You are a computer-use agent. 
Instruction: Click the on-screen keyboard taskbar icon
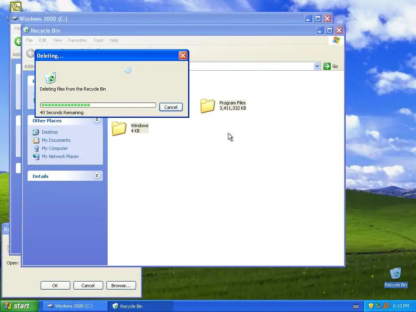click(356, 306)
